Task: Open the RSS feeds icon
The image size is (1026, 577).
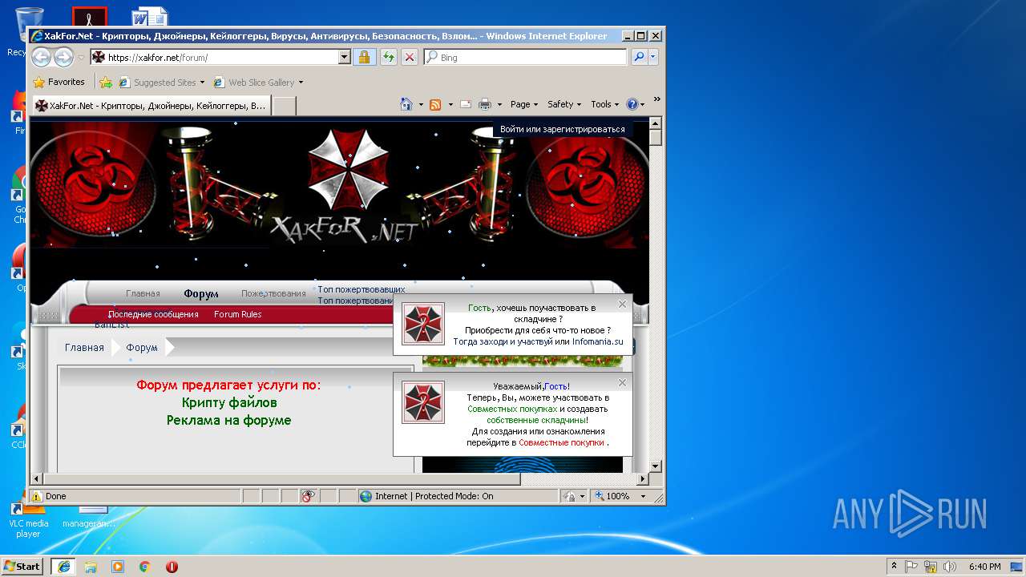Action: click(435, 104)
